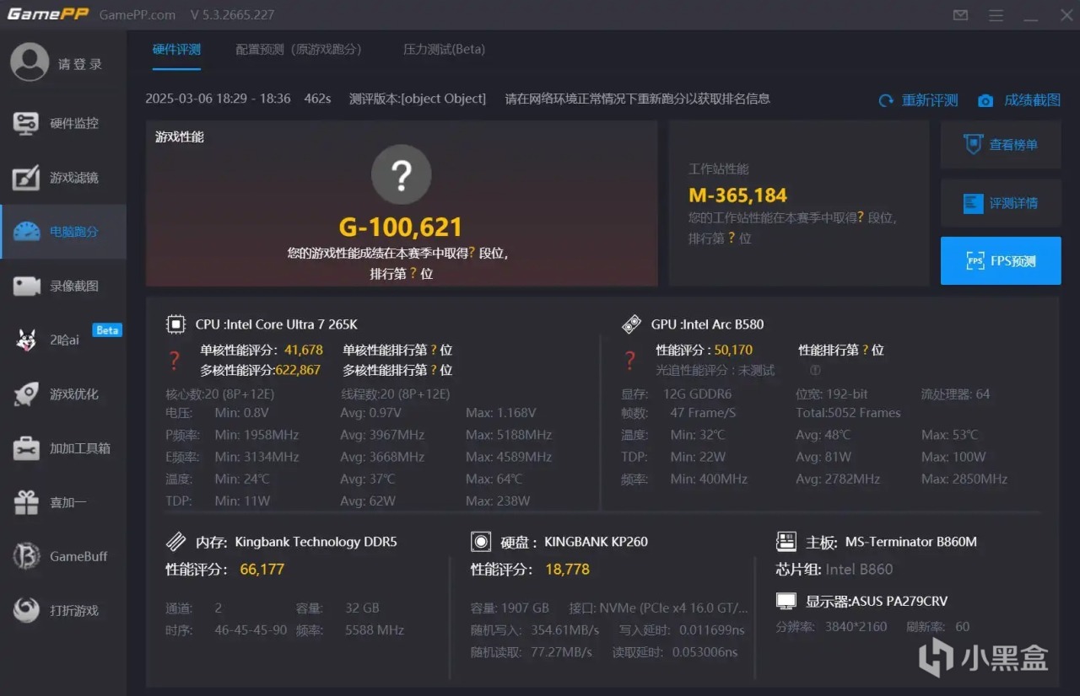Open 打折游戏 discounted games section
Screen dimensions: 1080x696
(63, 610)
